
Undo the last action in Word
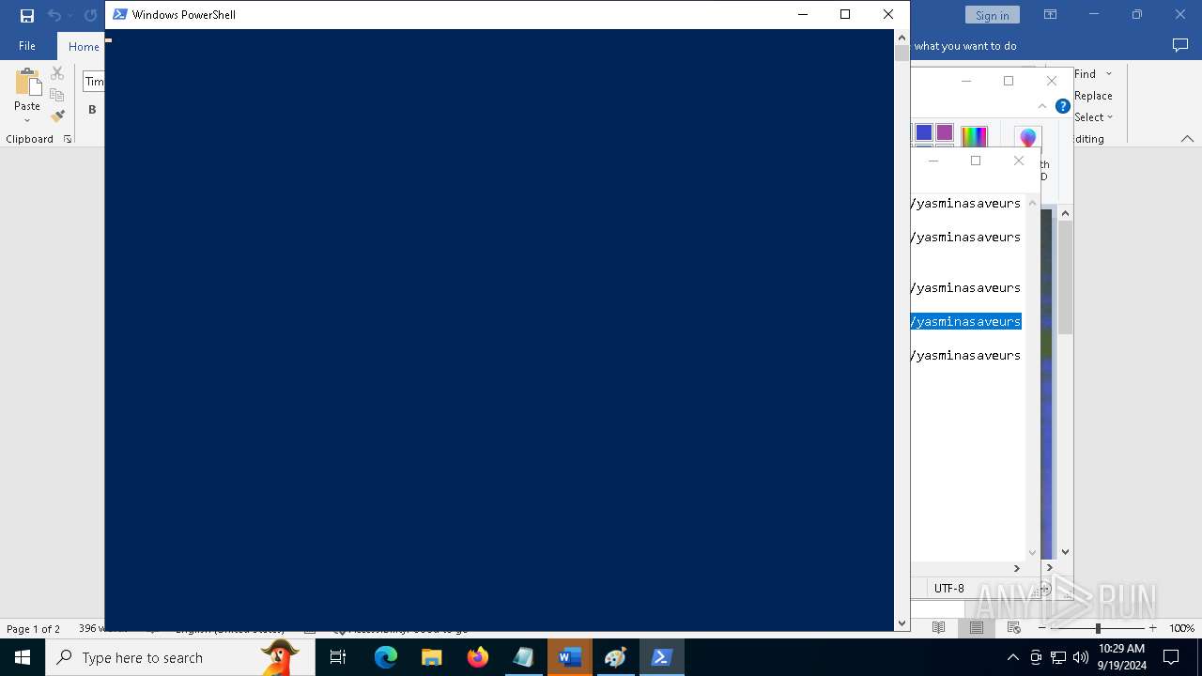(54, 15)
